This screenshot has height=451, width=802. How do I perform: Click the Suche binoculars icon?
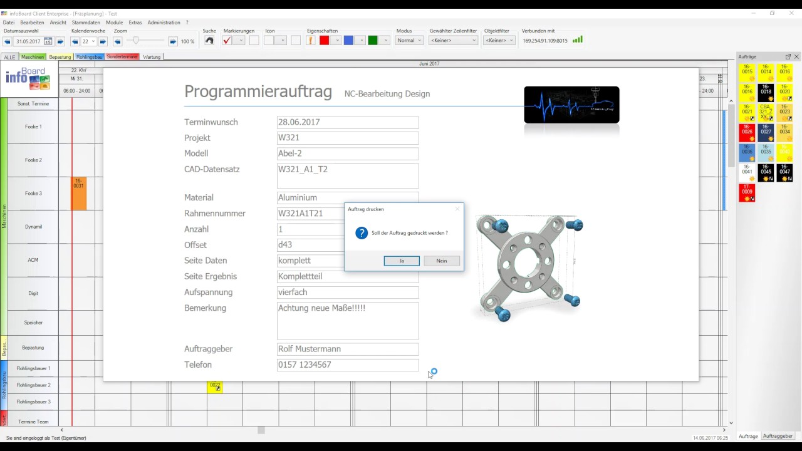pos(209,41)
